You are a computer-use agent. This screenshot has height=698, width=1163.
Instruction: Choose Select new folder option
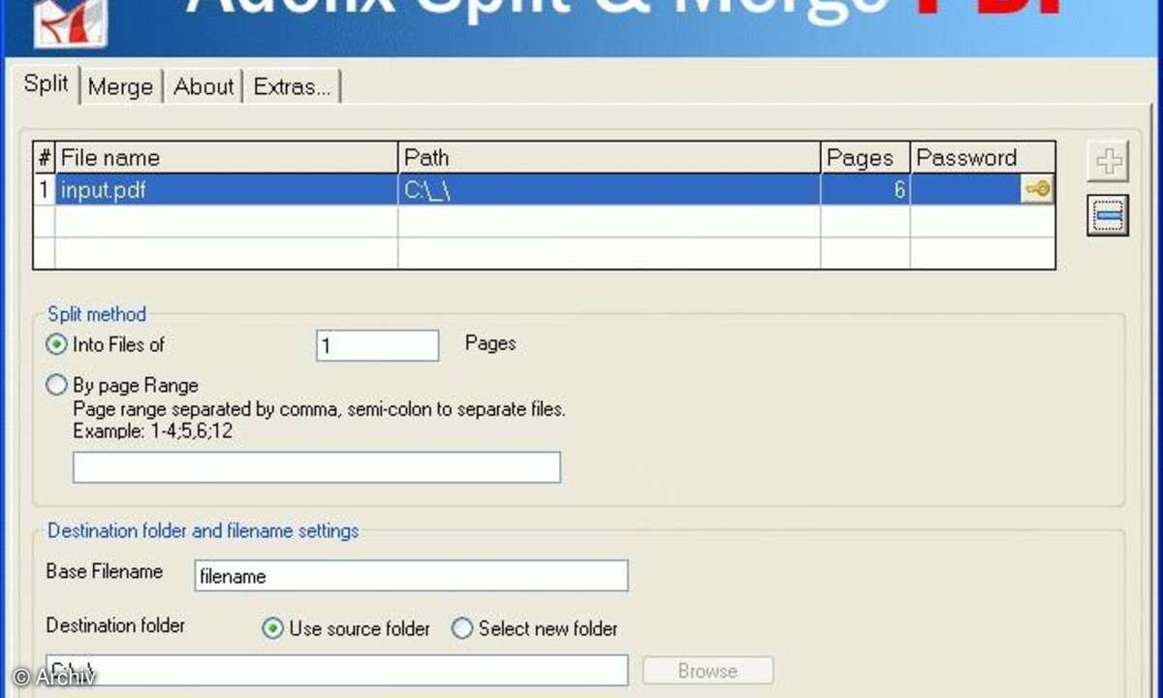coord(462,628)
